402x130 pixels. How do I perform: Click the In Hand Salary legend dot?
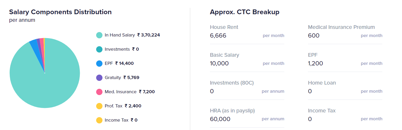point(99,35)
